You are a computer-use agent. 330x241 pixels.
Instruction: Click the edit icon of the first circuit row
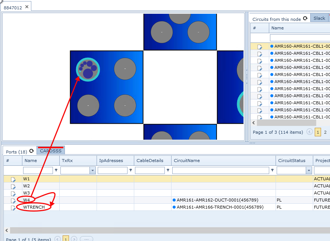[260, 47]
